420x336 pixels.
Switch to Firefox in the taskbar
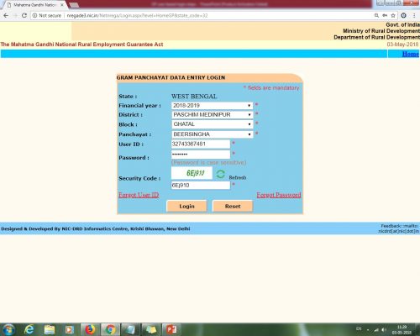(90, 329)
